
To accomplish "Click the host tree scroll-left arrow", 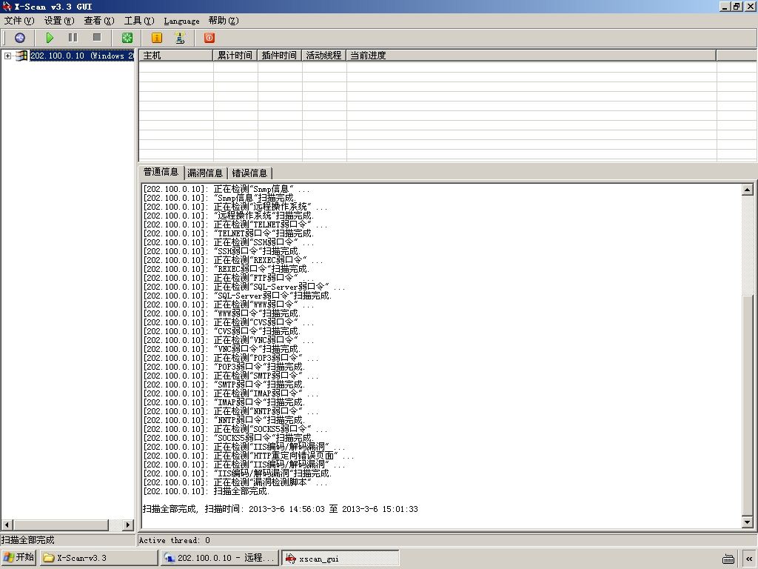I will tap(7, 525).
